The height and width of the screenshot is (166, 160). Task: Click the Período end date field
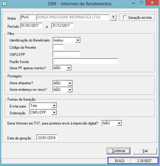click(62, 26)
